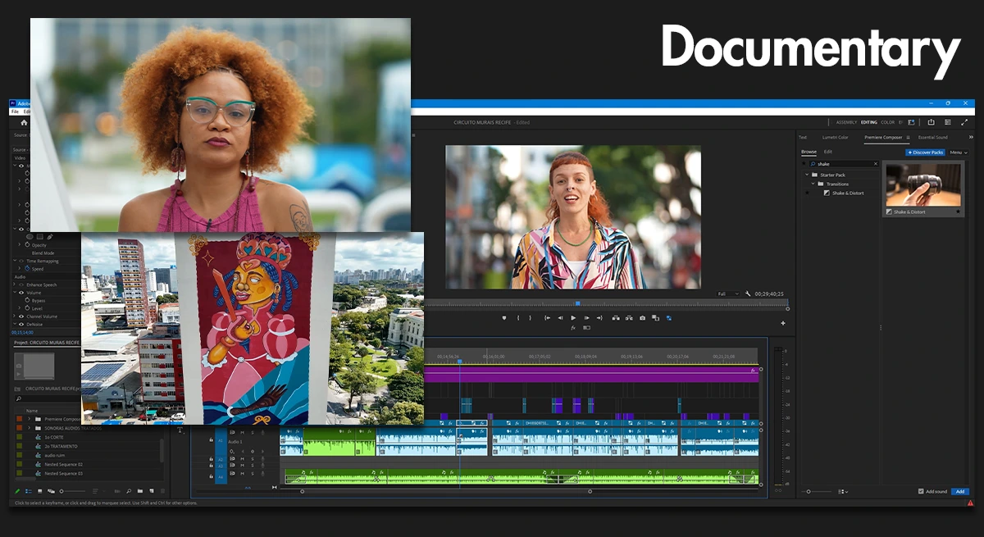The image size is (984, 537).
Task: Switch to the Color workspace
Action: (887, 122)
